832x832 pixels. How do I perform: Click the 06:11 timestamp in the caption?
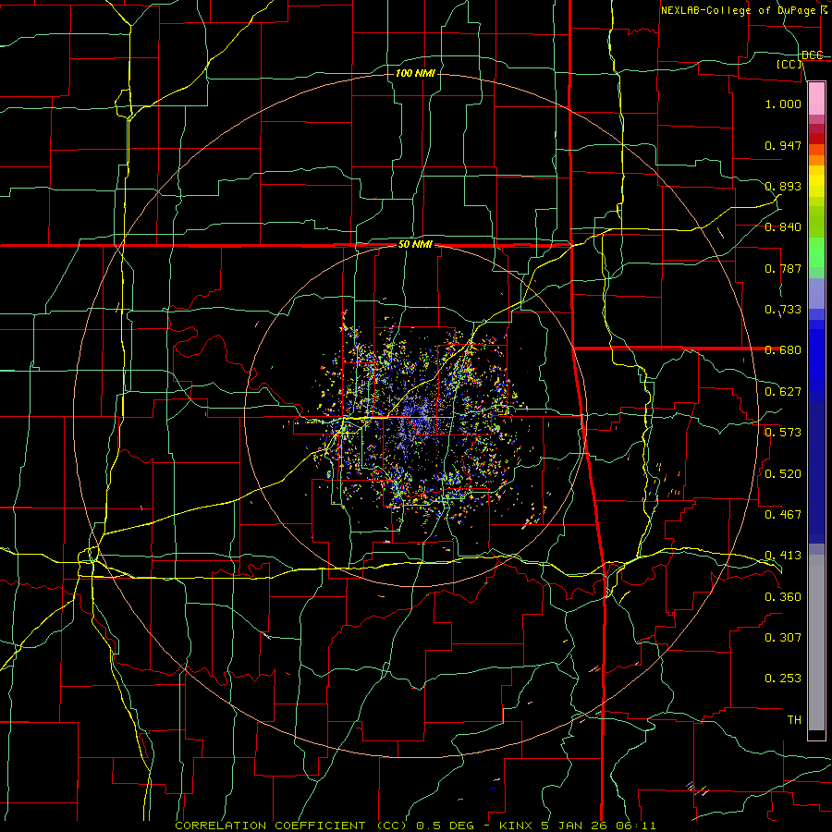click(x=636, y=826)
